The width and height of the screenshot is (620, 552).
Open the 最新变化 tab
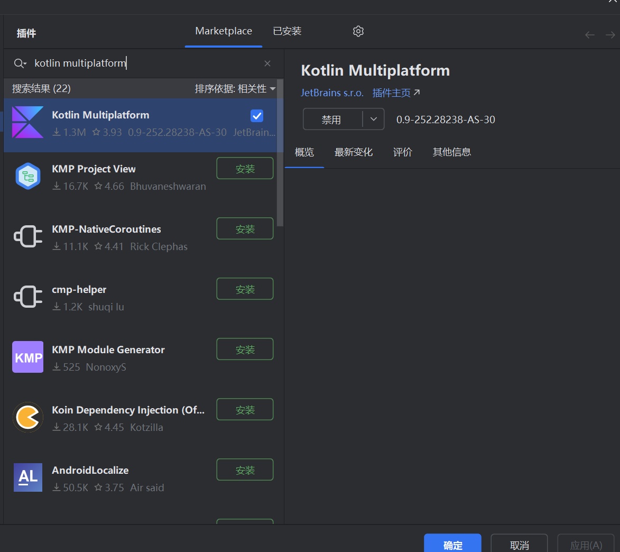tap(353, 152)
